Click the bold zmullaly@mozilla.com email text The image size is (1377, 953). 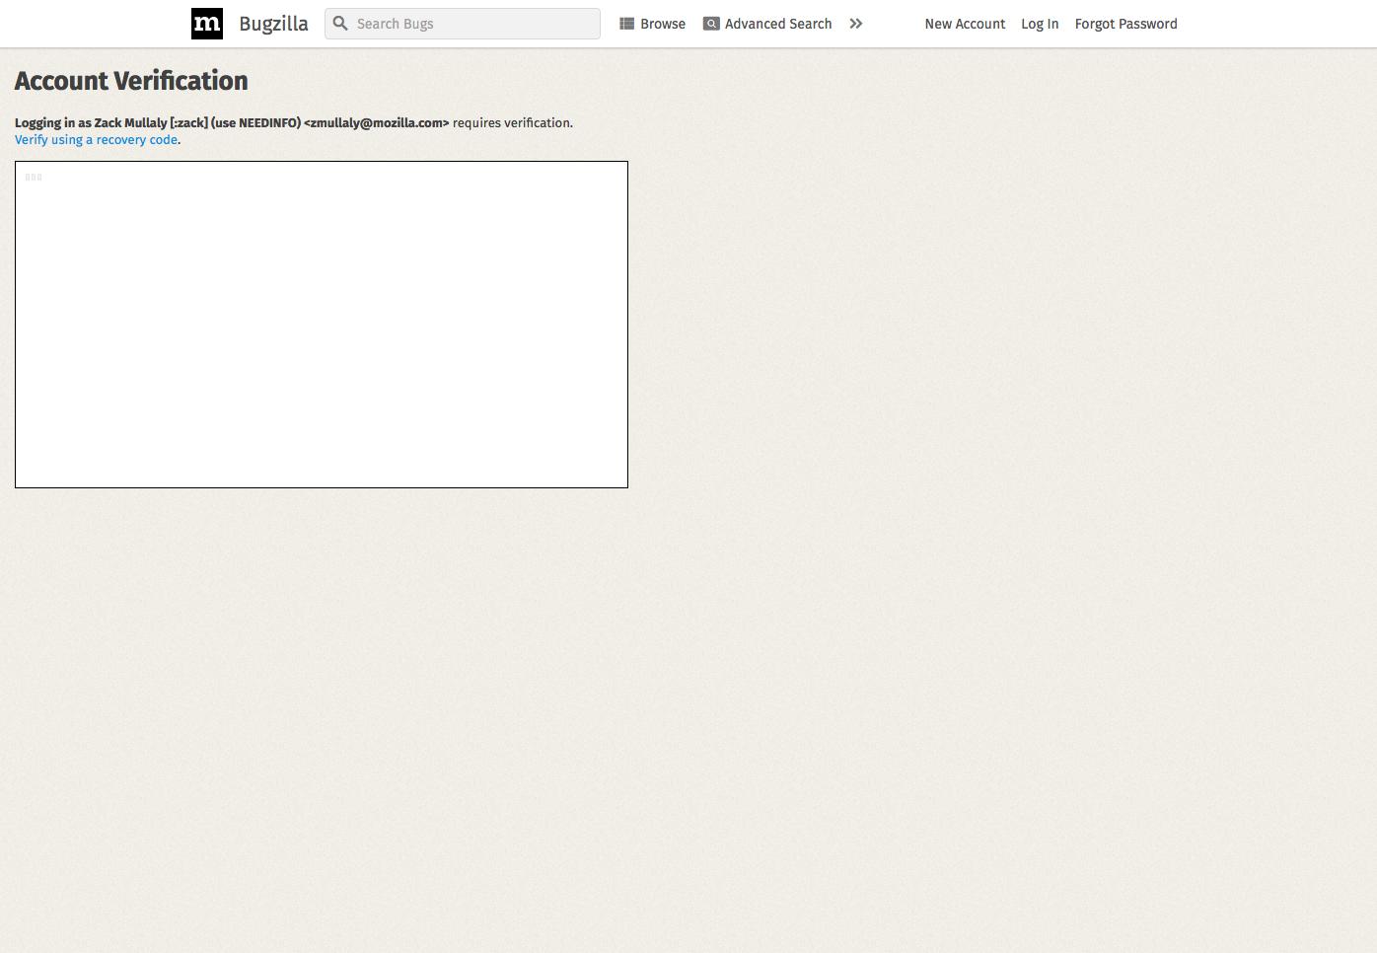pos(376,122)
